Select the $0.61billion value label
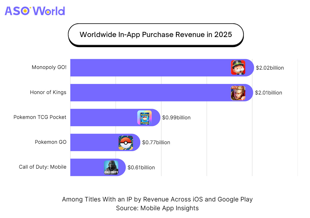 141,168
